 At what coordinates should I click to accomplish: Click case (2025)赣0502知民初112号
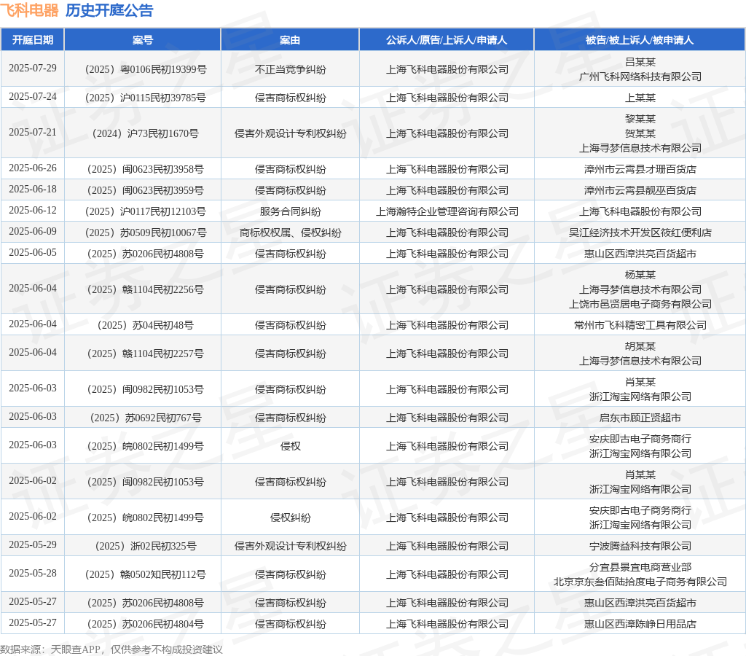tap(143, 574)
